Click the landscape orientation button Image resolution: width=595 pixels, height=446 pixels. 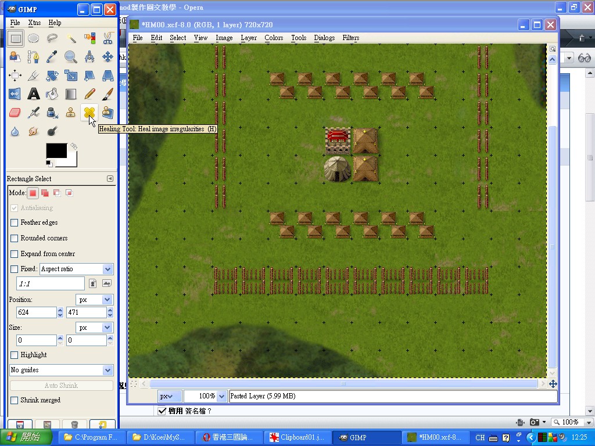pos(107,283)
